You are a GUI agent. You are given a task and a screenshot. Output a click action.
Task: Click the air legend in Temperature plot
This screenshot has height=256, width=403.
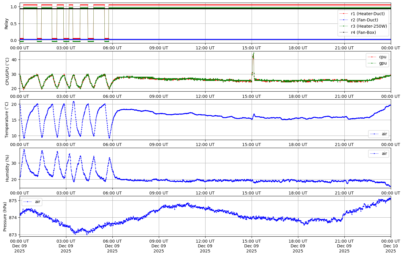click(378, 134)
